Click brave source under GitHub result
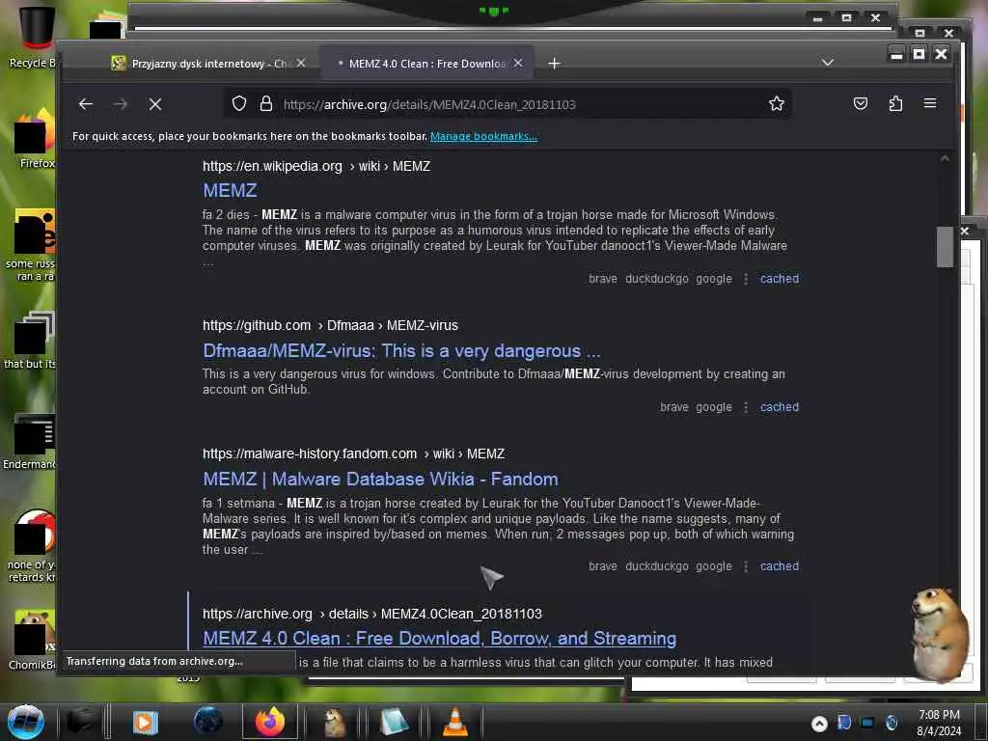Viewport: 988px width, 741px height. click(x=673, y=407)
